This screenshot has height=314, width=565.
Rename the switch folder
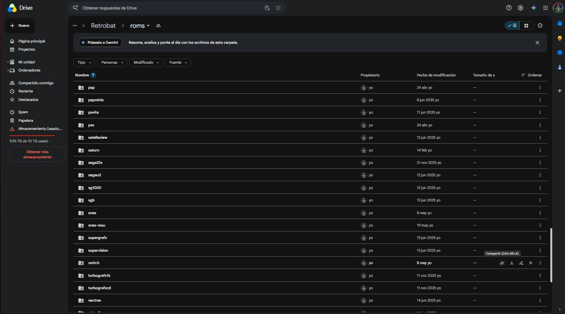(x=521, y=263)
